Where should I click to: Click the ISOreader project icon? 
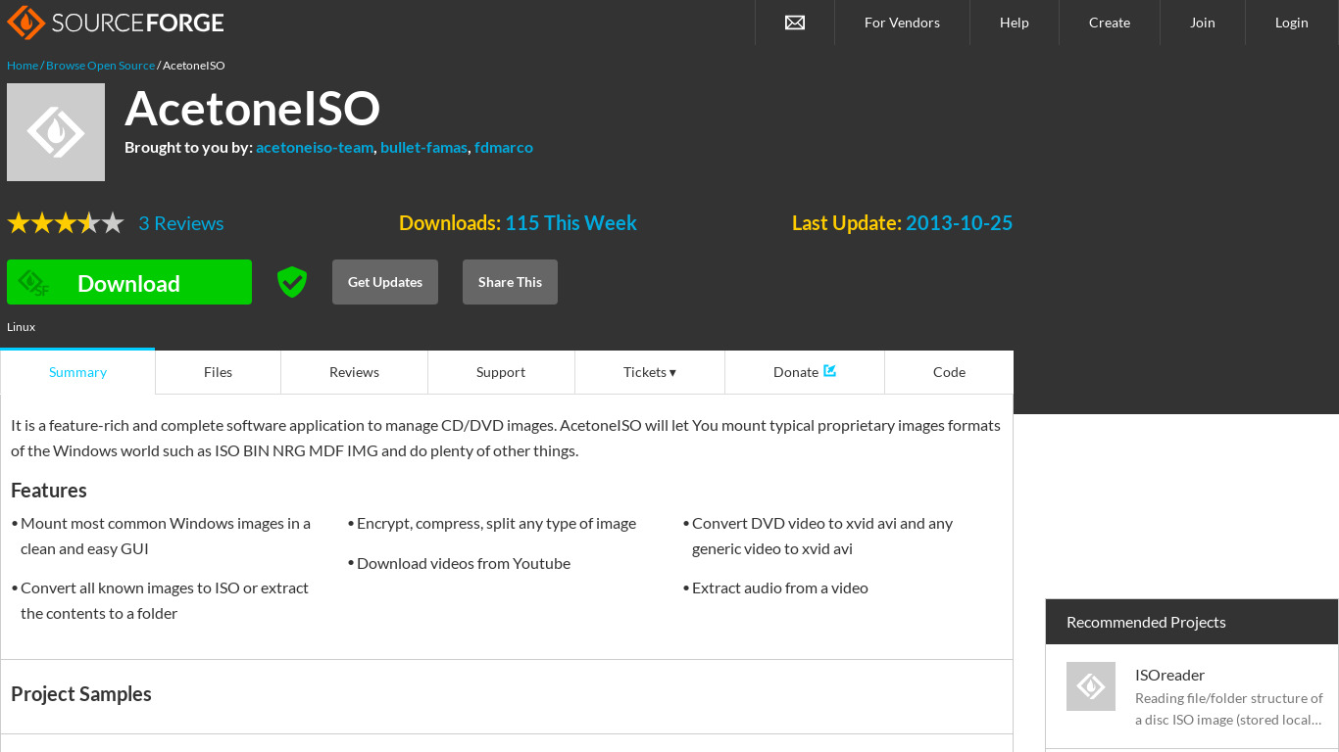pos(1091,686)
